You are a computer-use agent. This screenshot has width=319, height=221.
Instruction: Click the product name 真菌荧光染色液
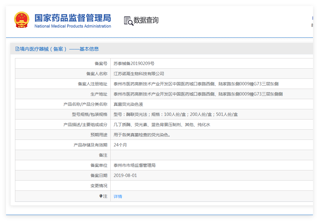pos(128,104)
